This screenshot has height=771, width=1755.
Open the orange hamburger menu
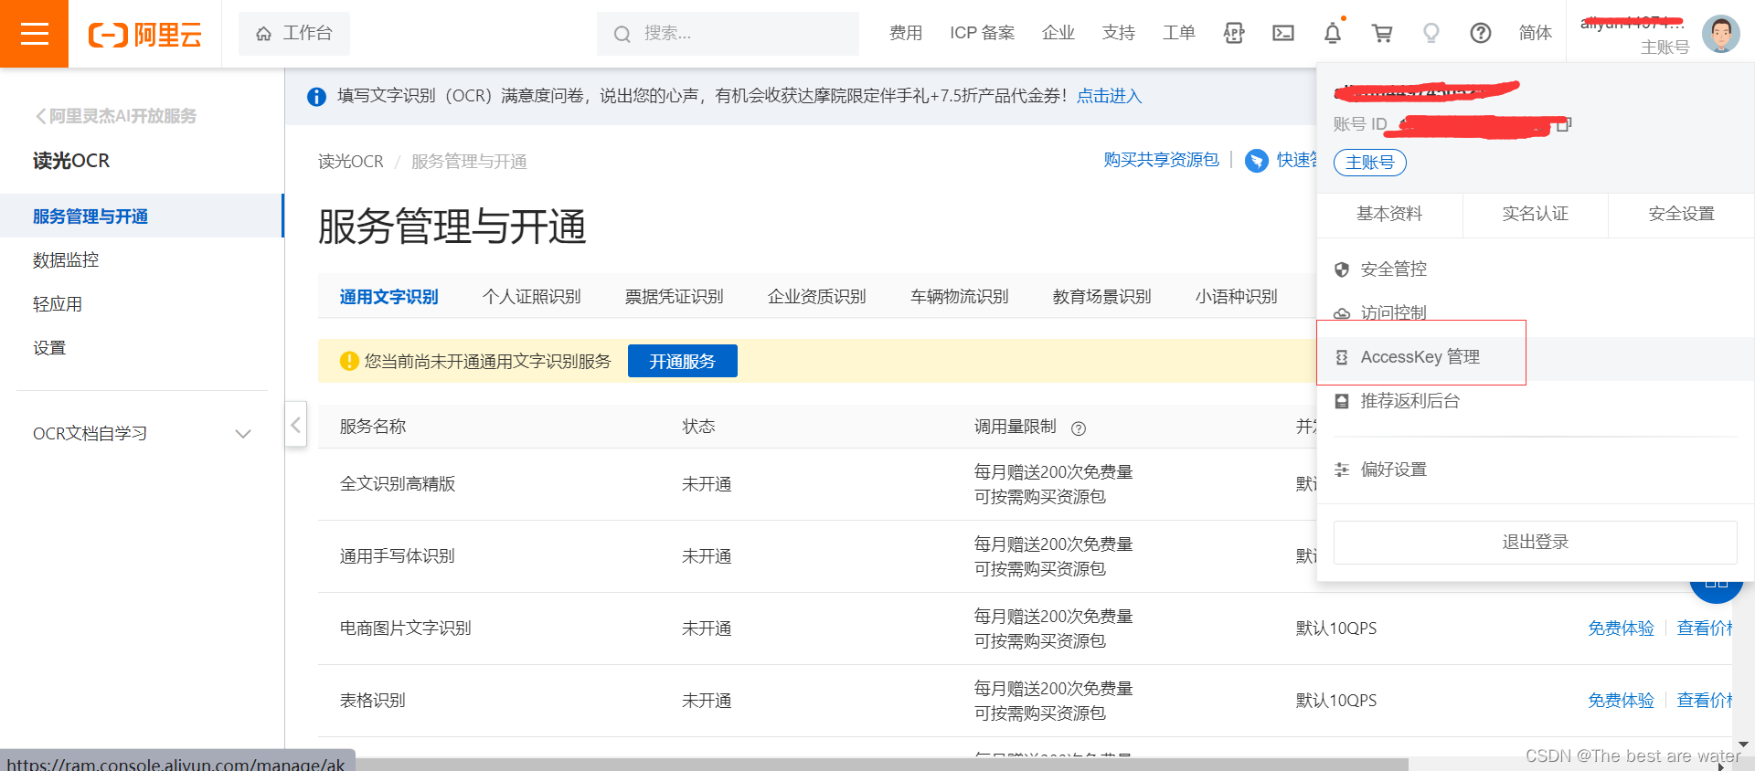34,34
